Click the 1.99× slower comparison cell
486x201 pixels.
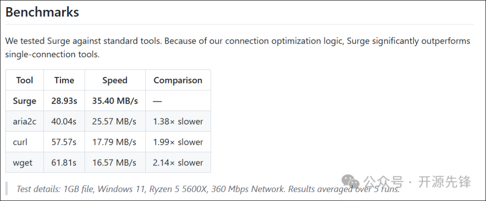tap(178, 142)
